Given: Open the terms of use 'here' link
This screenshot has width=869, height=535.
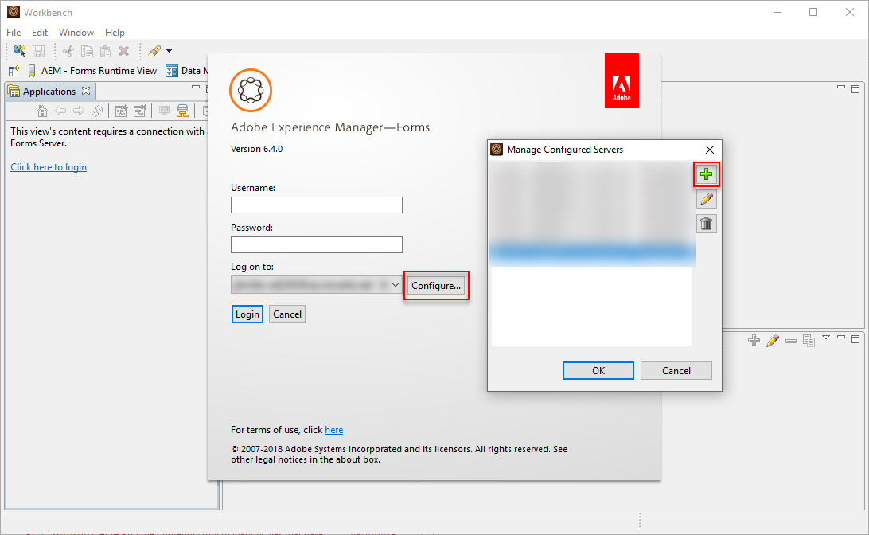Looking at the screenshot, I should tap(334, 430).
